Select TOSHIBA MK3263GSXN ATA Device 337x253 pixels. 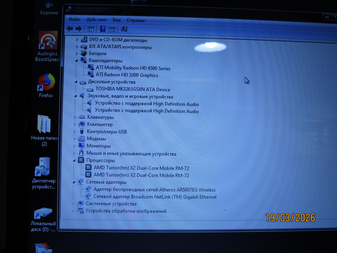click(x=133, y=89)
